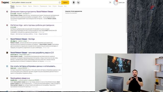Image resolution: width=163 pixels, height=92 pixels.
Task: Open Как искать паттерны в биржевых данных result
Action: pyautogui.click(x=33, y=66)
